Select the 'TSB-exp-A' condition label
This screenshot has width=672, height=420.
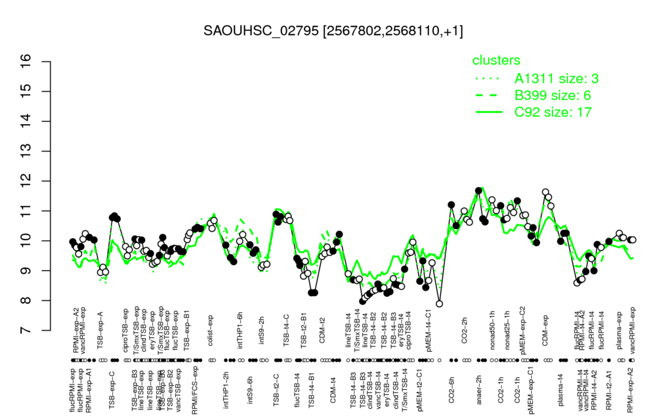100,329
